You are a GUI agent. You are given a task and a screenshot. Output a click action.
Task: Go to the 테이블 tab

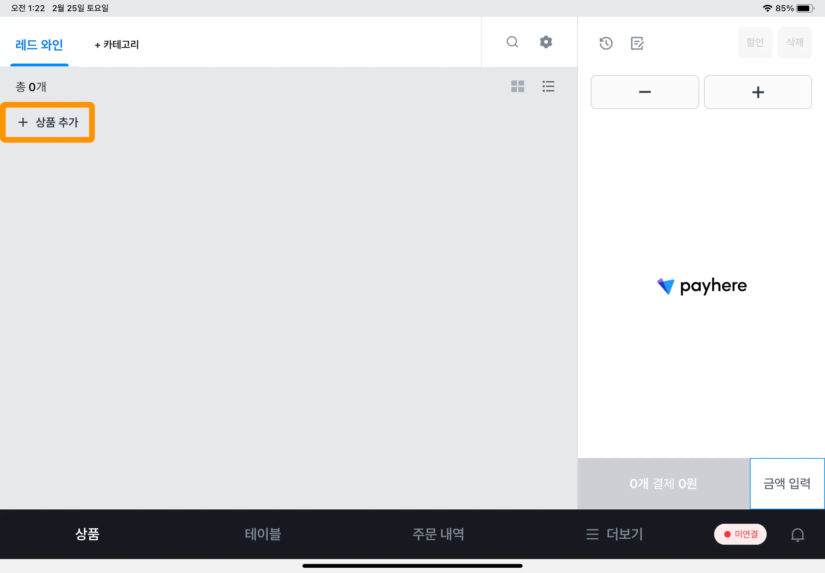pos(263,534)
